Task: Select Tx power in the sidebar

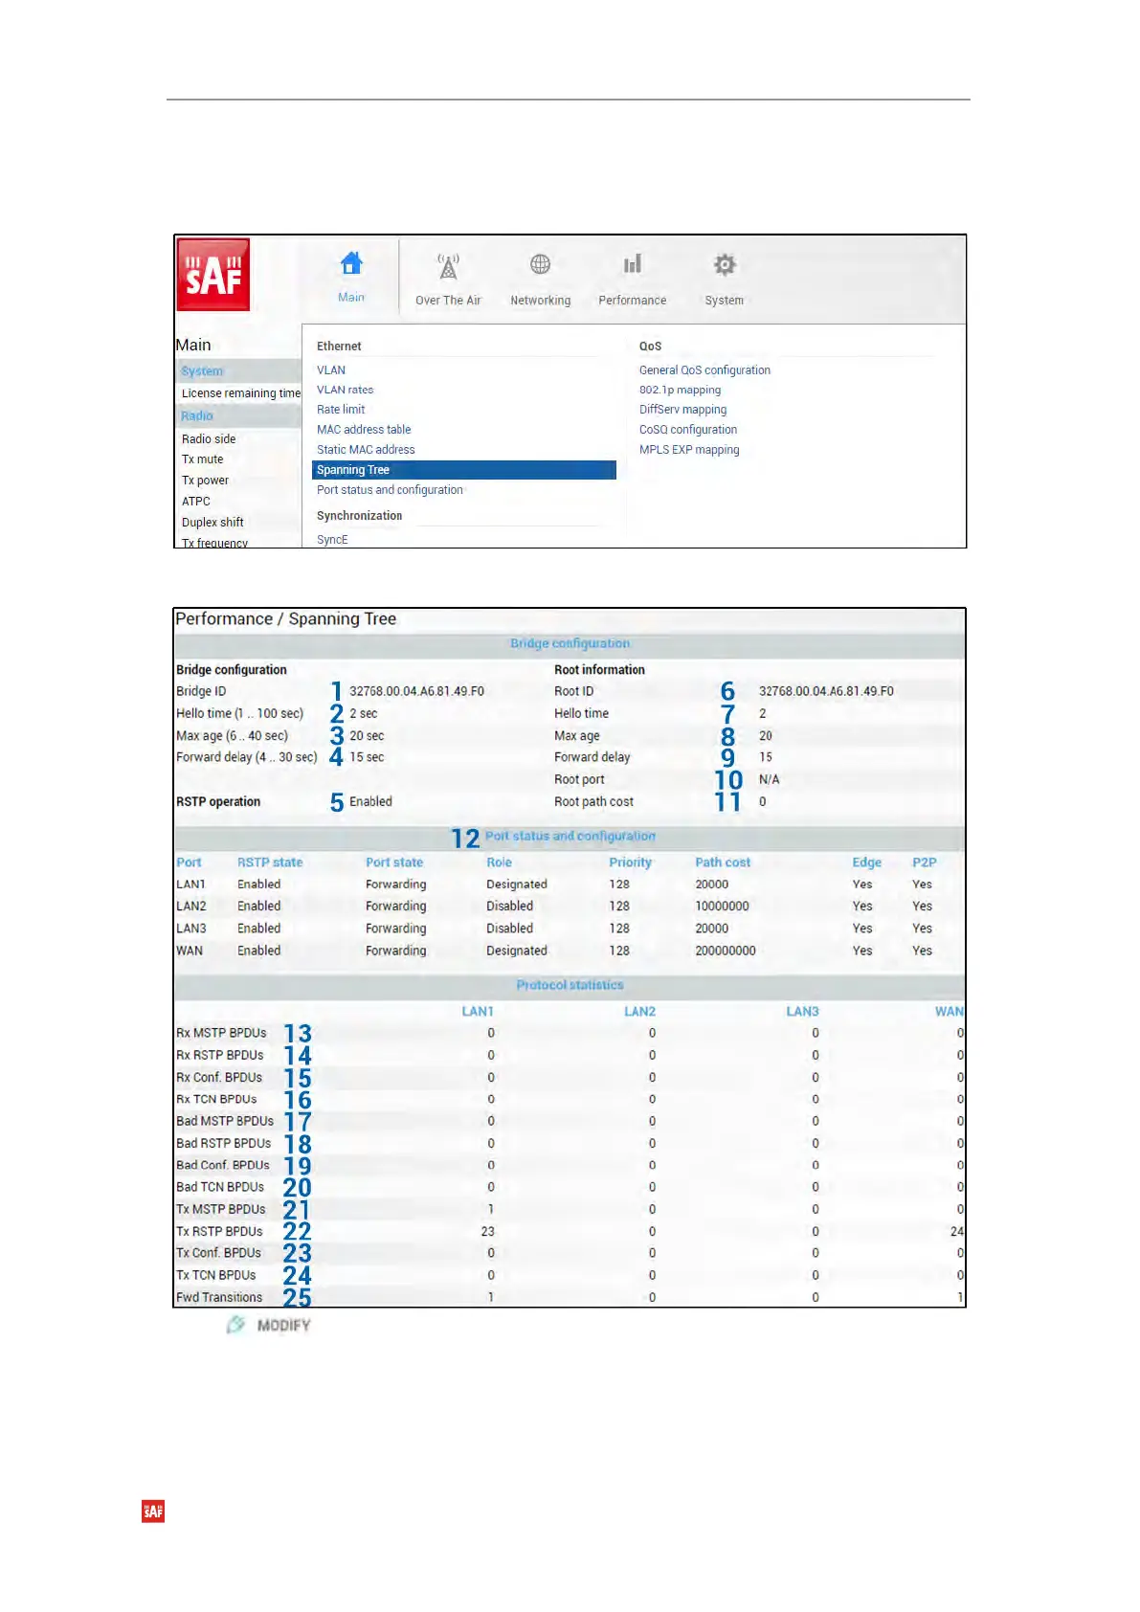Action: pos(206,481)
